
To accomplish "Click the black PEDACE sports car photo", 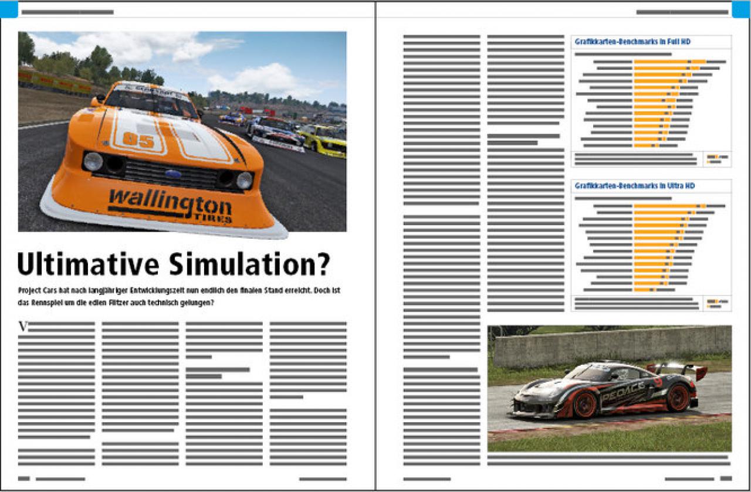I will click(610, 388).
